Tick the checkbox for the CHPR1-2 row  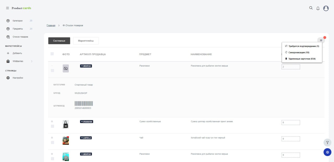click(52, 142)
